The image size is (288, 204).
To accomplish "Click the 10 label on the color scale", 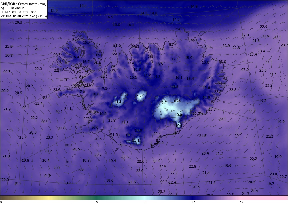I will click(x=146, y=202).
